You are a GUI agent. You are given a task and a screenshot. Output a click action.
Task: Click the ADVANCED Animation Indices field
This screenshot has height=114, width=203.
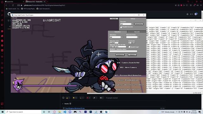(x=123, y=51)
